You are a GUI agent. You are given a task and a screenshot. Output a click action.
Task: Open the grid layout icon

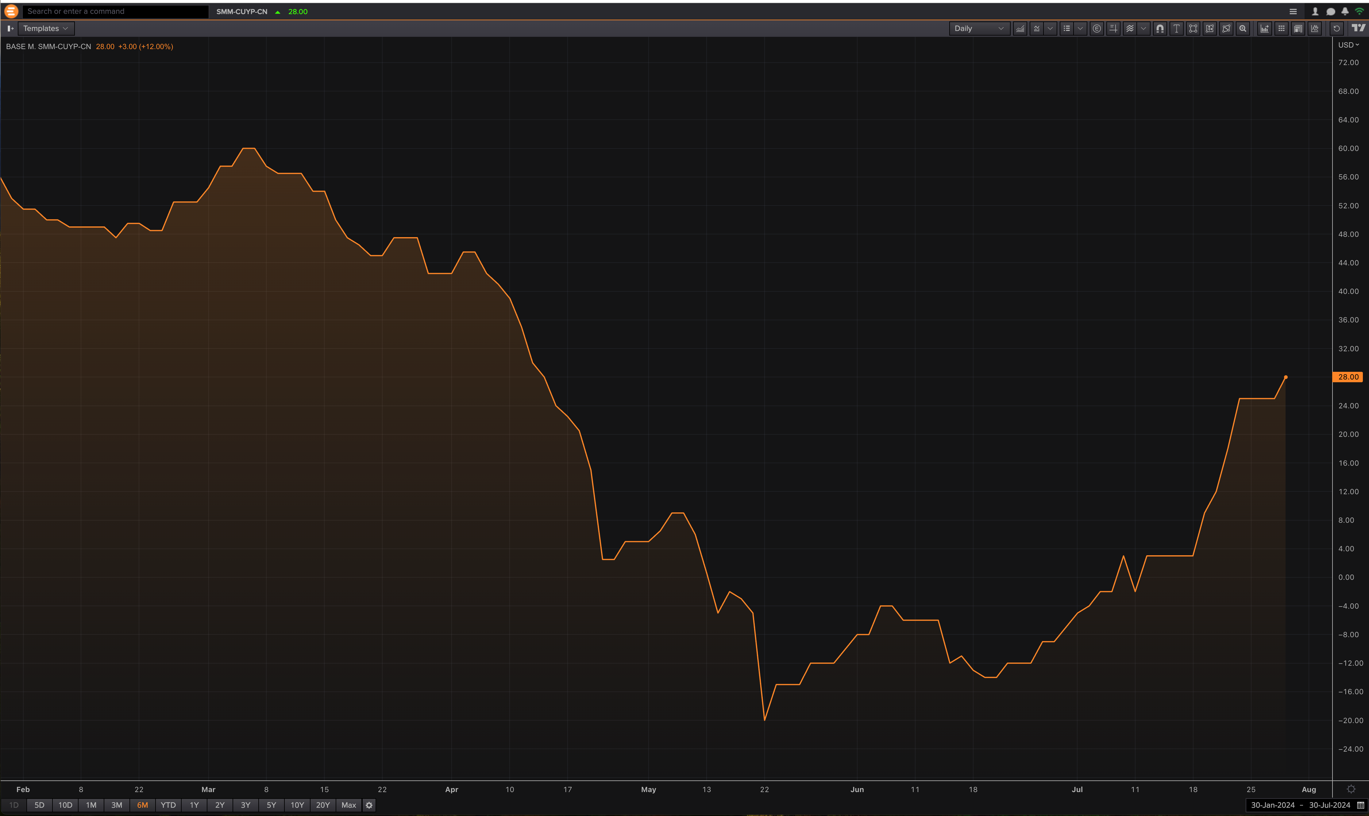coord(1281,29)
